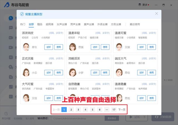Preview 正式优雅 voice with 试听
178x125 pixels.
click(x=49, y=73)
